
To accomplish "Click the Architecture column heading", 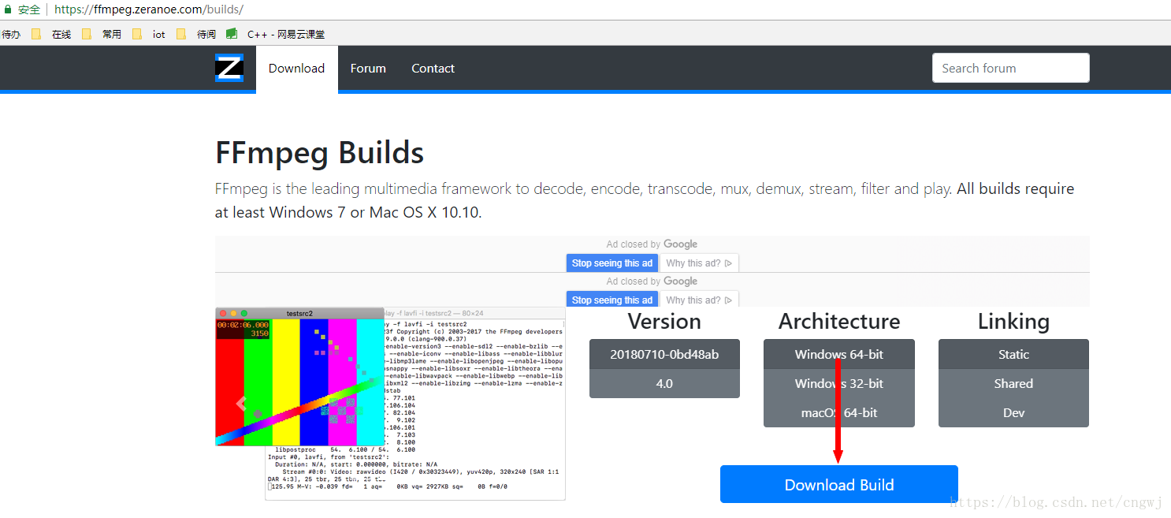I will tap(838, 322).
